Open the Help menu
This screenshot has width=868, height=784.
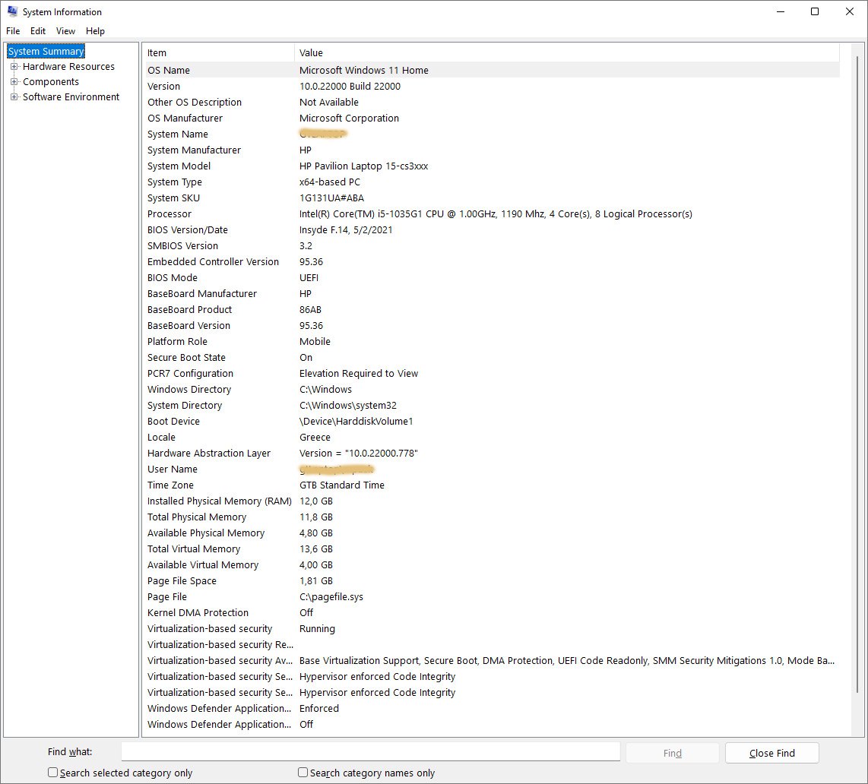click(x=95, y=31)
